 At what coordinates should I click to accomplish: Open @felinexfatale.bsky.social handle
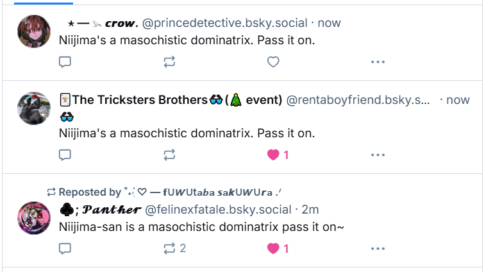tap(218, 210)
